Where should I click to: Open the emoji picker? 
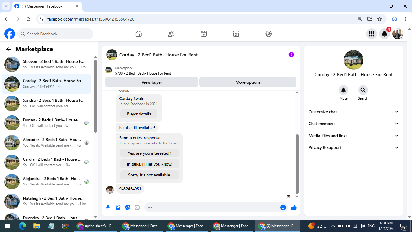pos(283,208)
